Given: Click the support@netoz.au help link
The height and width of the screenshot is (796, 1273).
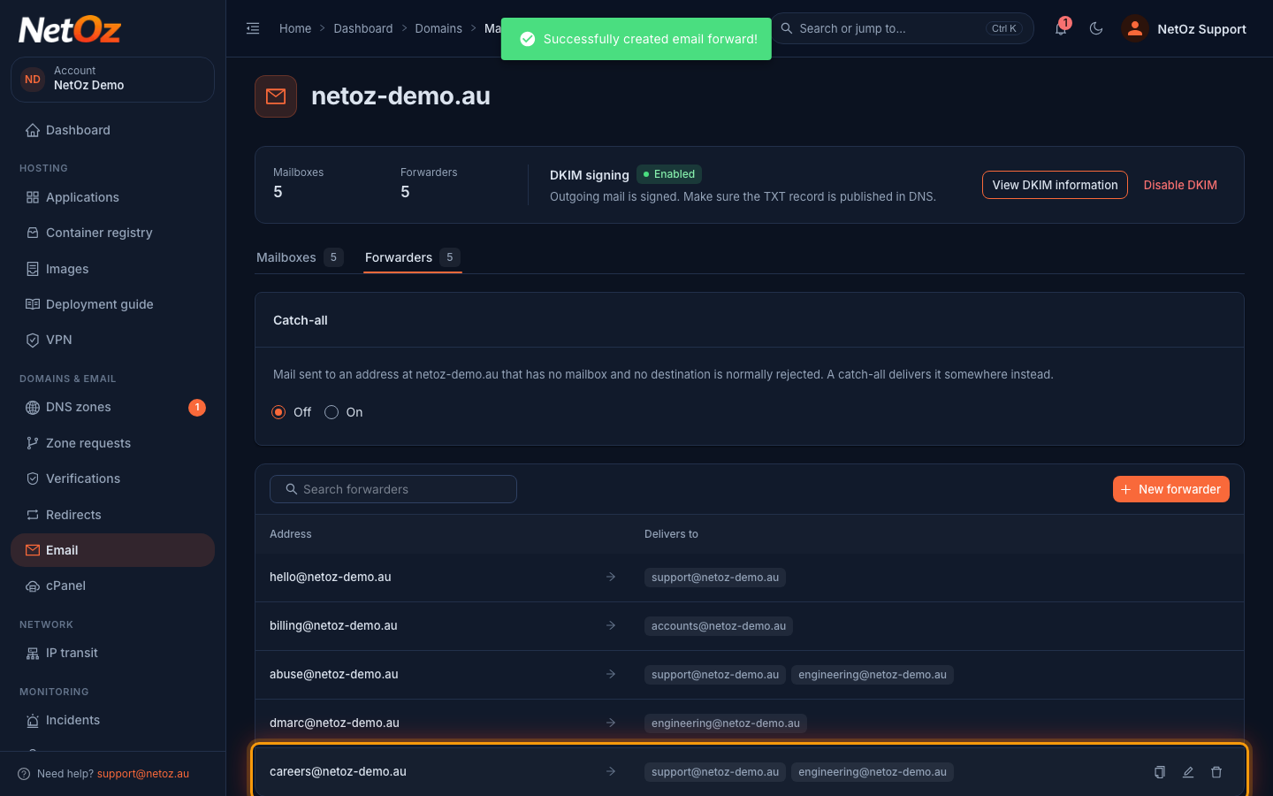Looking at the screenshot, I should tap(143, 774).
